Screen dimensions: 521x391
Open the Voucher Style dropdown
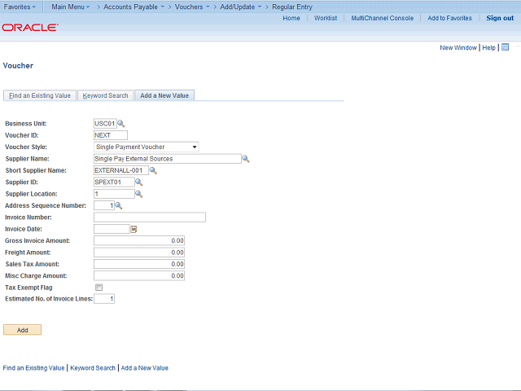point(147,147)
